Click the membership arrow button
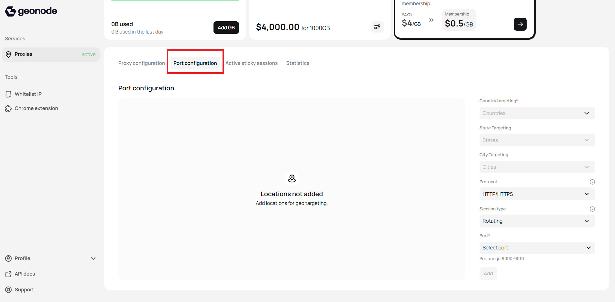Screen dimensions: 615x302 click(x=520, y=24)
